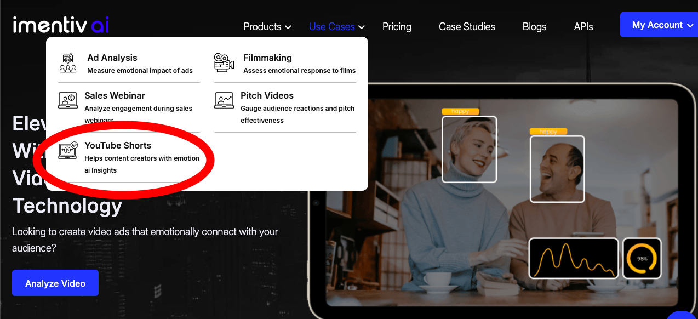Open Case Studies in the navbar

pos(467,26)
